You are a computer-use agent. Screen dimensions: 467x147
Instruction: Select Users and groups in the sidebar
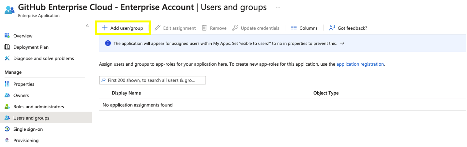(x=46, y=118)
